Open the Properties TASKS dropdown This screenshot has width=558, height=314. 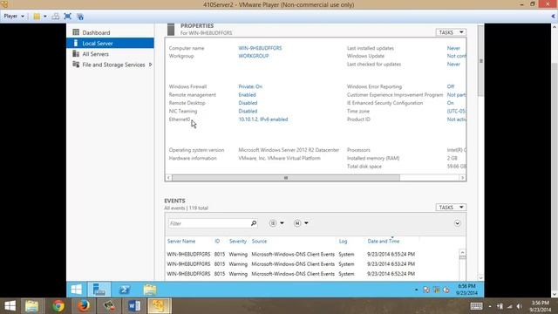tap(451, 32)
